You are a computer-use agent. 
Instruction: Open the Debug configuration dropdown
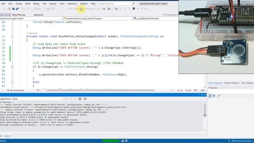click(39, 9)
